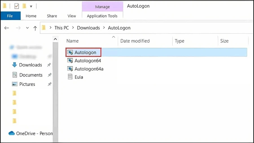Image resolution: width=254 pixels, height=143 pixels.
Task: Click the Manage contextual tab header
Action: [x=102, y=7]
